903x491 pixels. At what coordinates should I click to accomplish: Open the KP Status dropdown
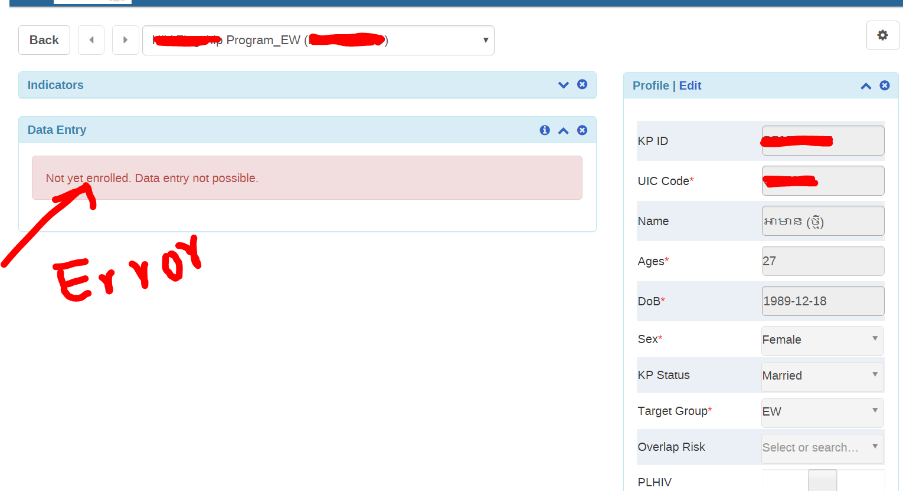(822, 376)
